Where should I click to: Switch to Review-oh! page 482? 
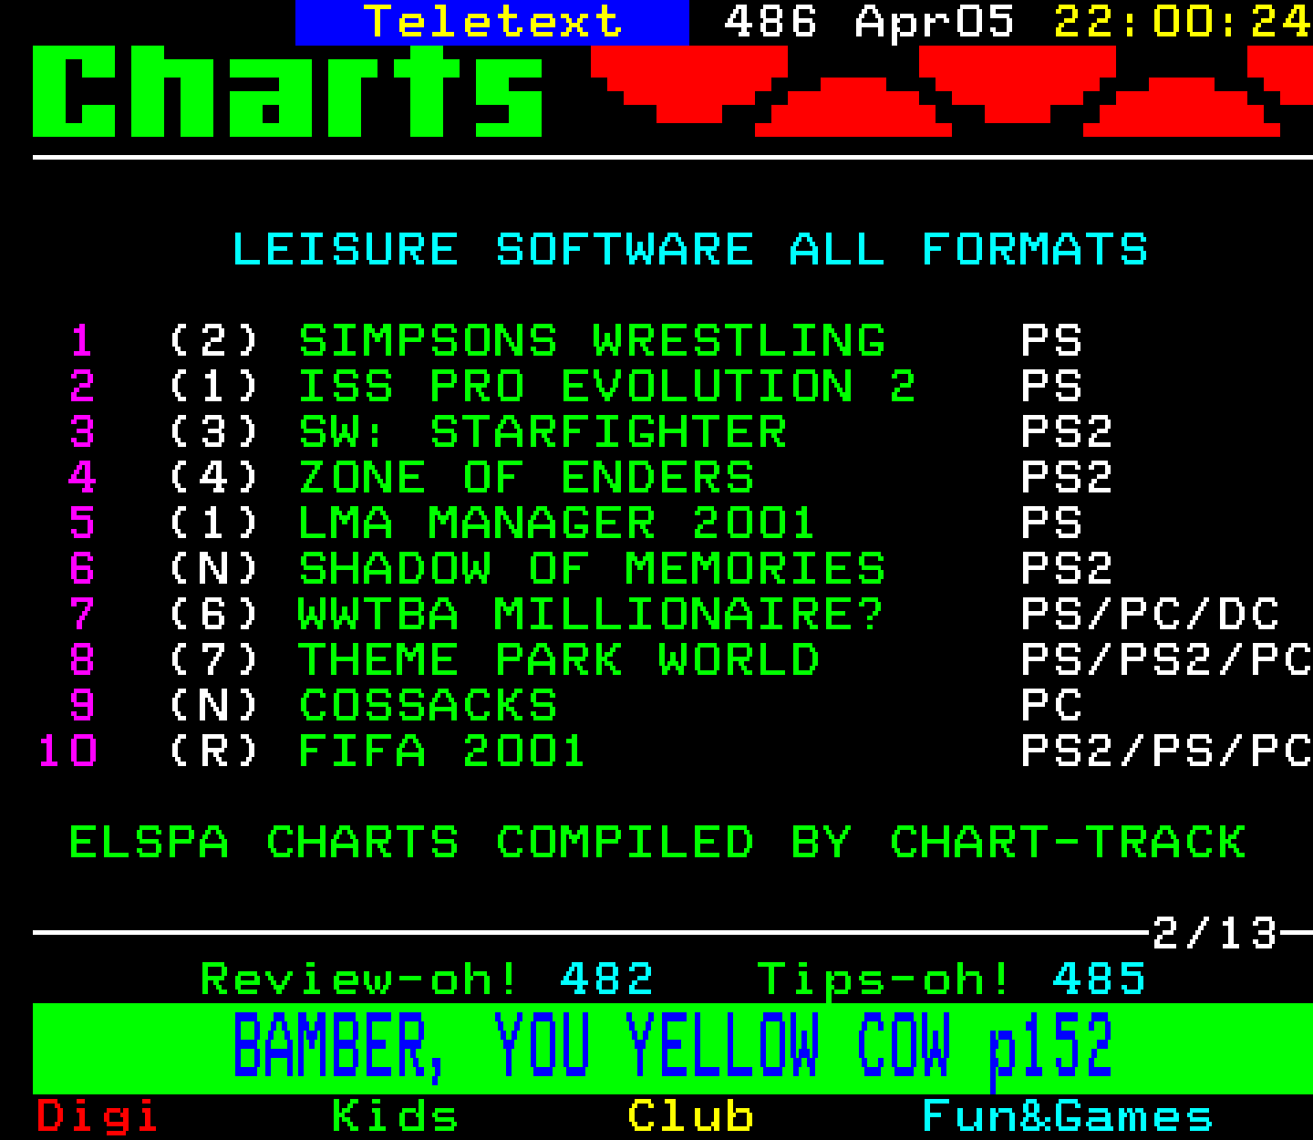tap(424, 979)
